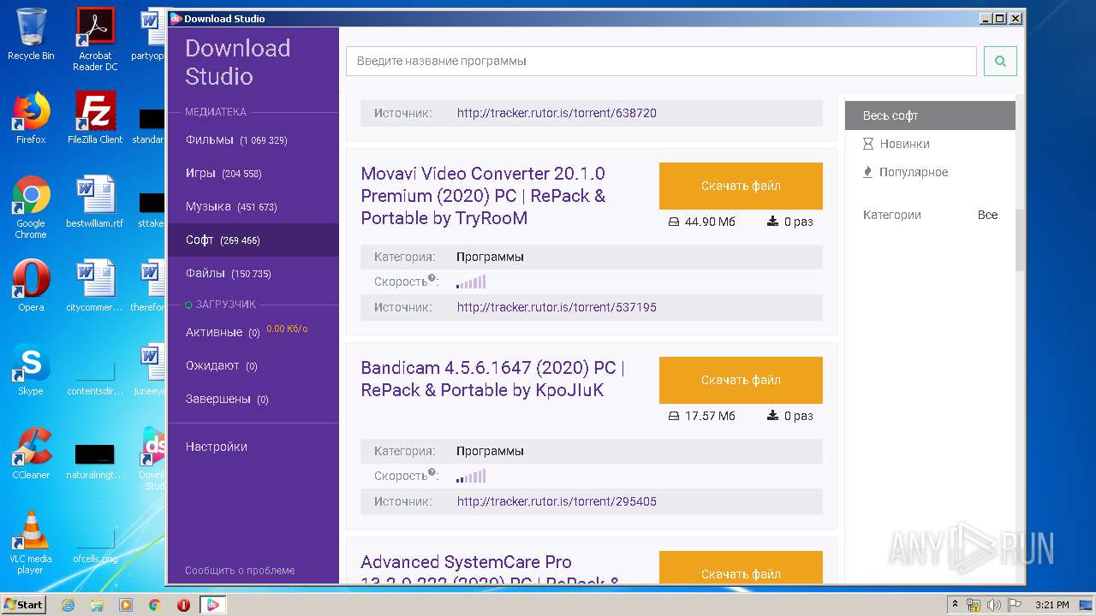The image size is (1096, 616).
Task: Click media player taskbar icon
Action: point(126,605)
